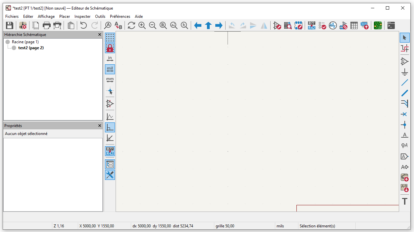Viewport: 414px width, 232px height.
Task: Select test2 (page 2) sheet
Action: (31, 48)
